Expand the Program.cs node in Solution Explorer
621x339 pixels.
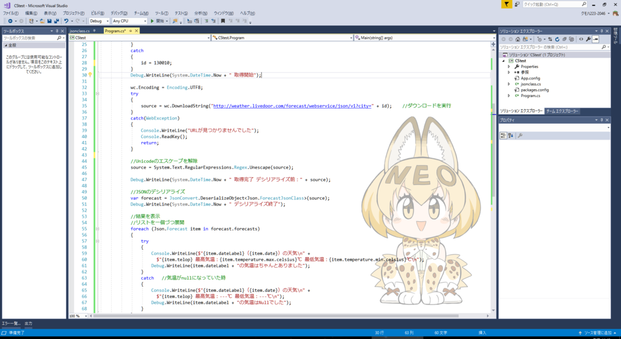509,95
